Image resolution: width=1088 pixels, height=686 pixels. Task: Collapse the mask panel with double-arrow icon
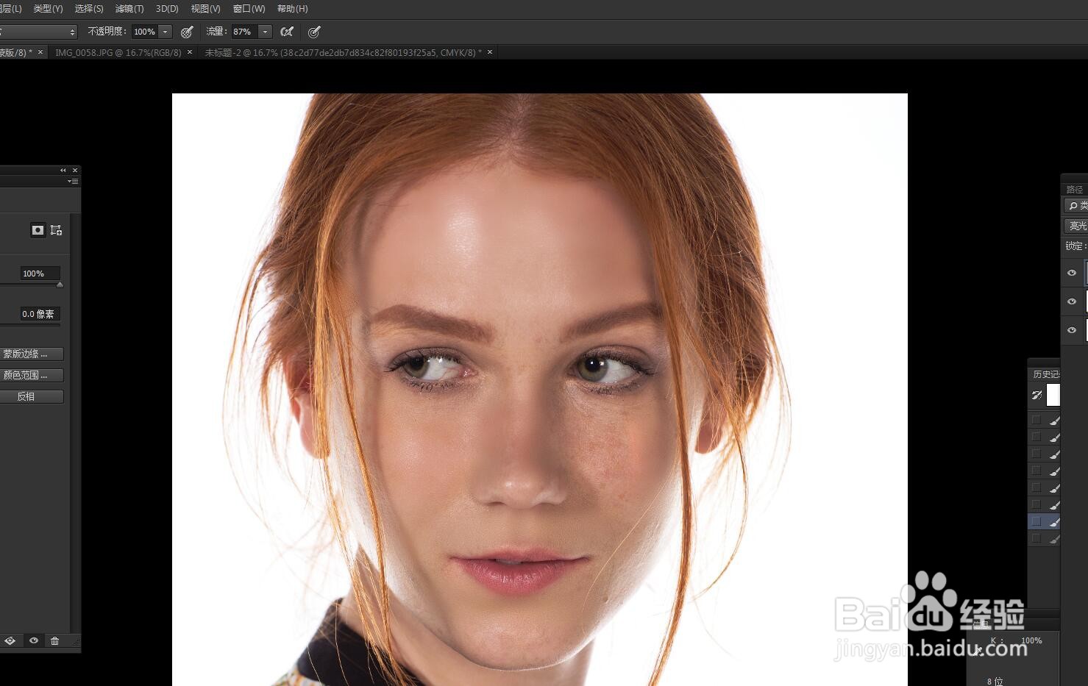[63, 170]
